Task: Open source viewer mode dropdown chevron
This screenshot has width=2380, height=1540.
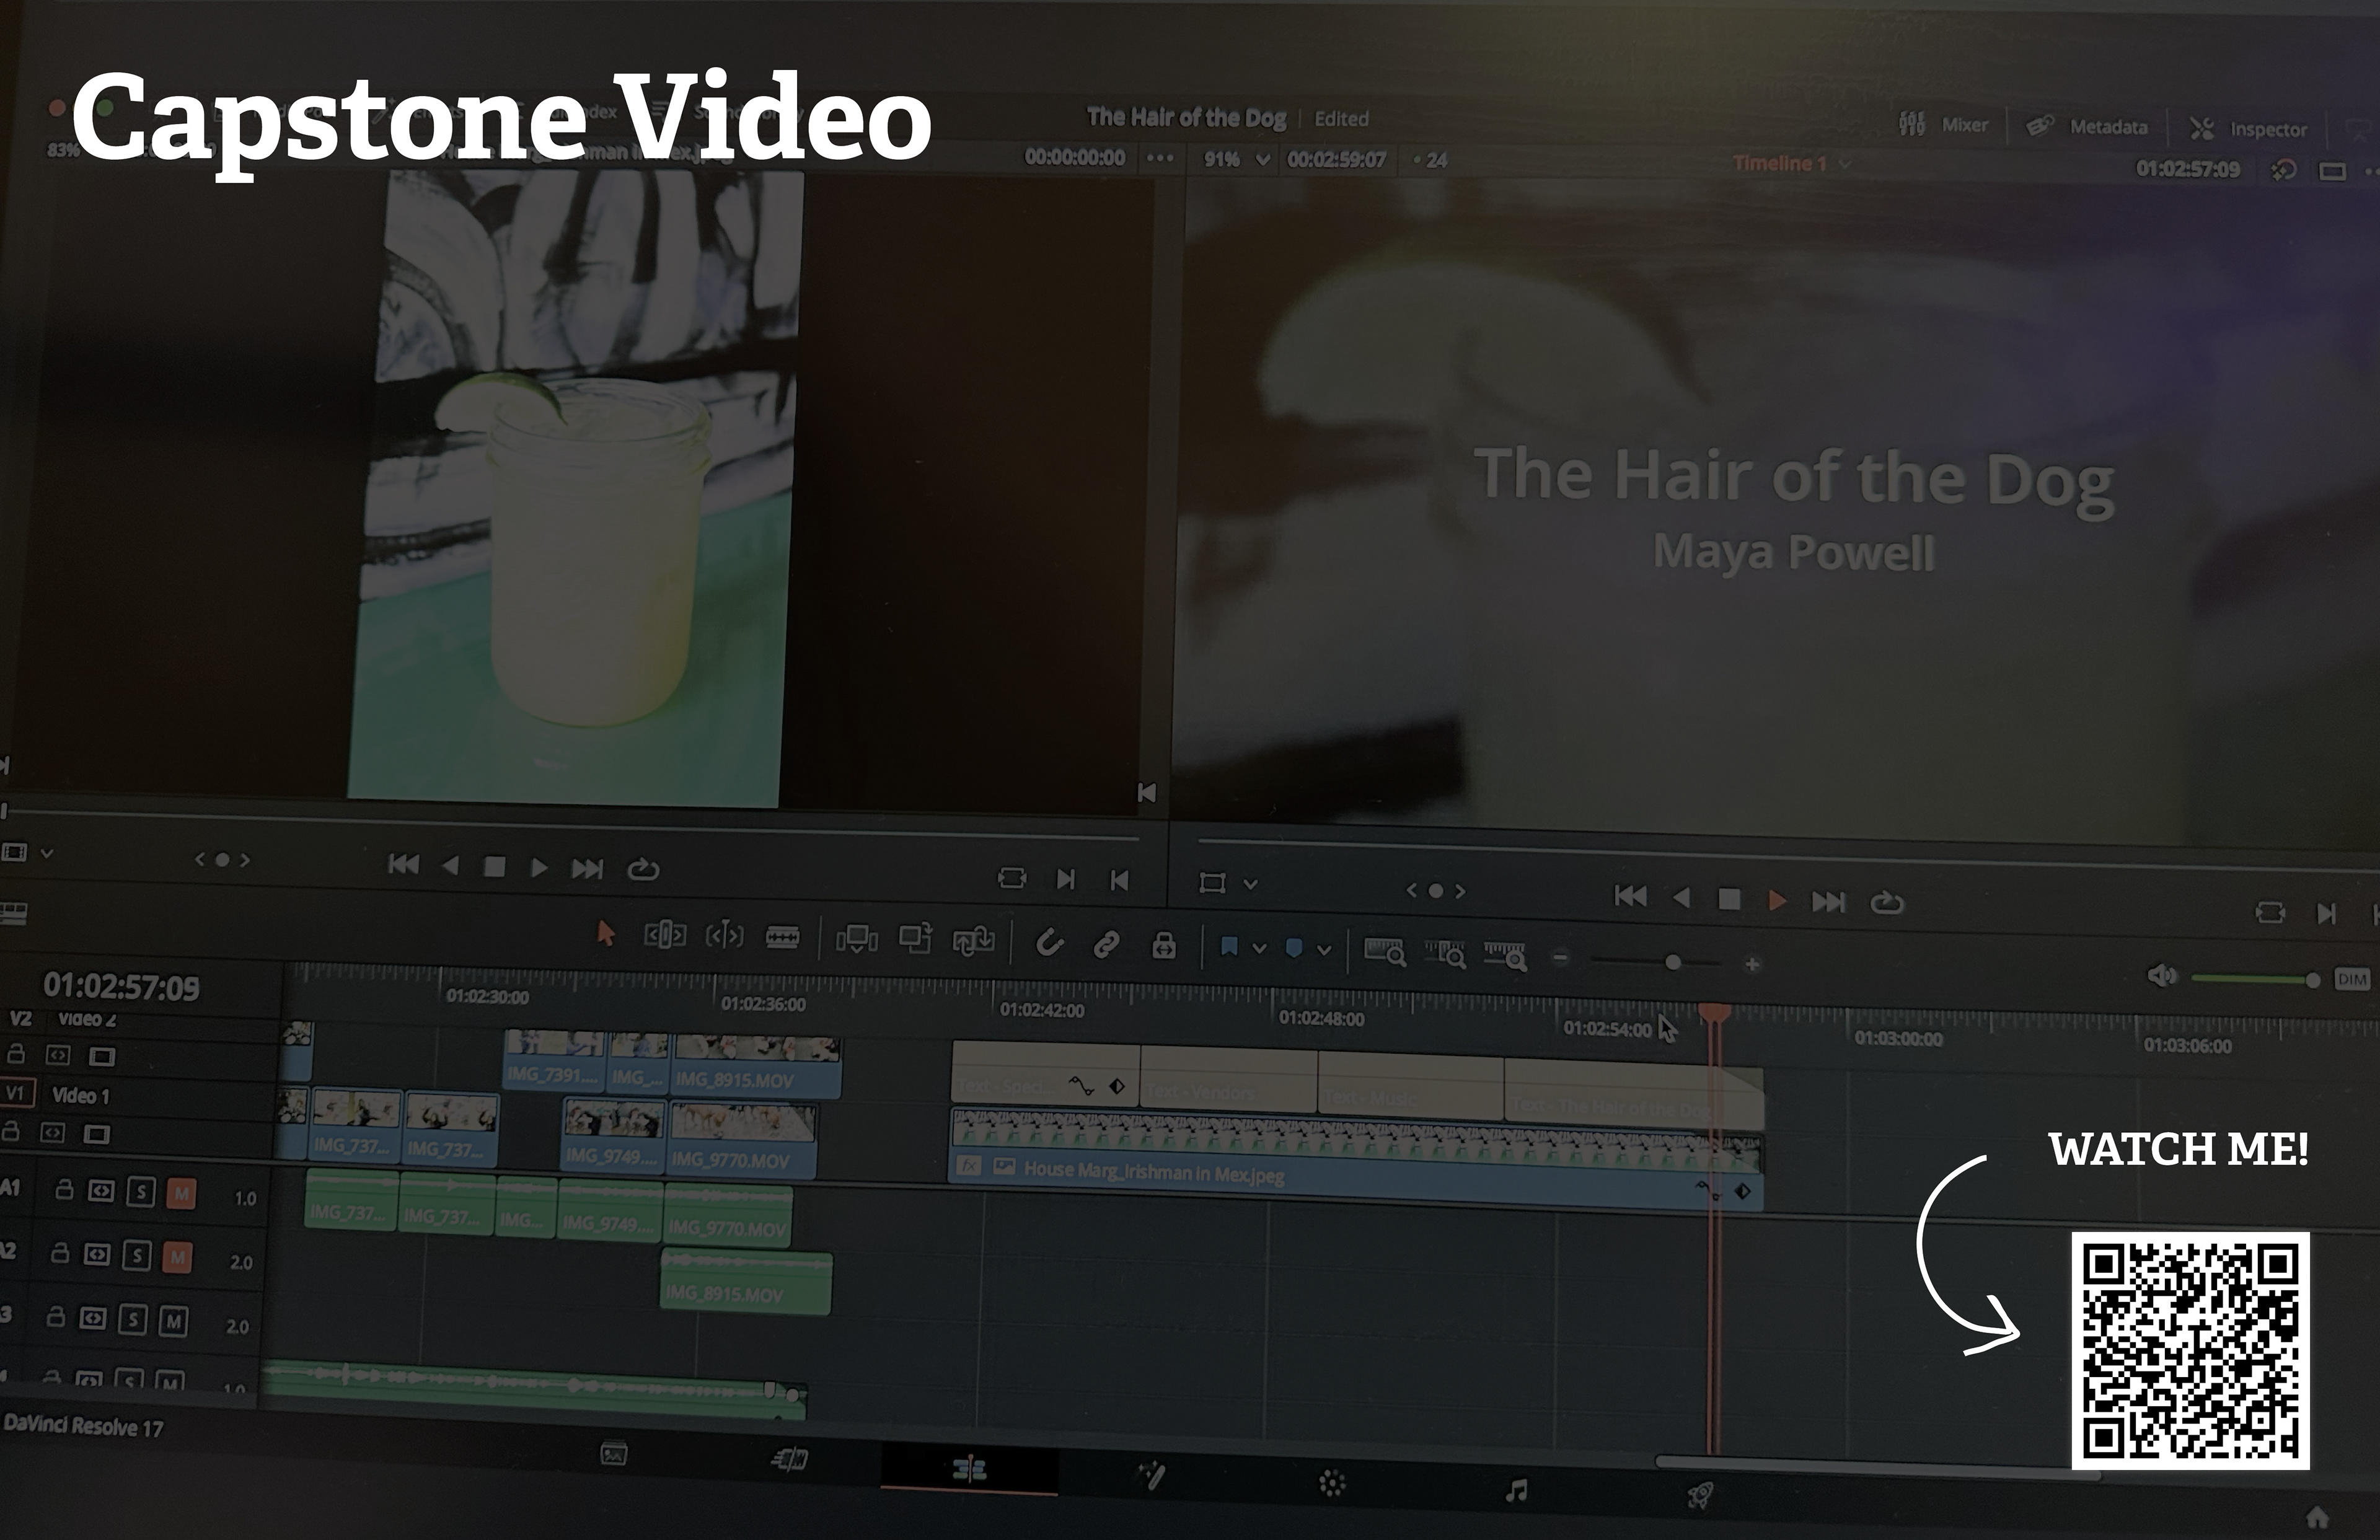Action: click(46, 854)
